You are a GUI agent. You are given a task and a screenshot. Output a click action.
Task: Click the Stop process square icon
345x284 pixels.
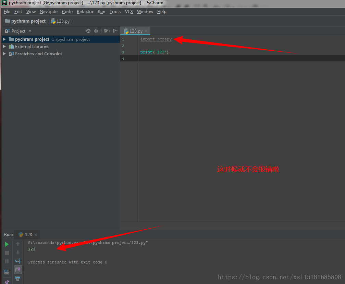[x=7, y=253]
